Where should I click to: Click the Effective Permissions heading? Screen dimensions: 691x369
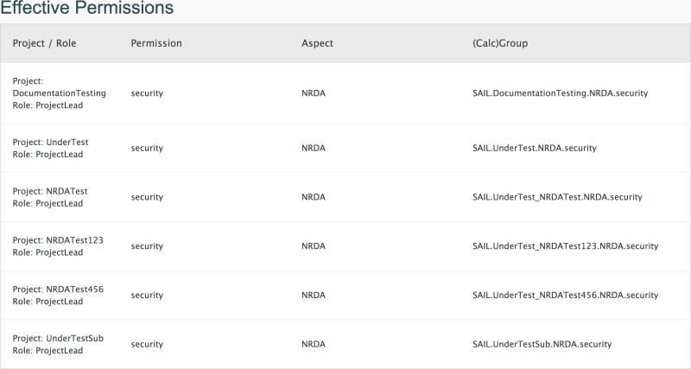(86, 9)
